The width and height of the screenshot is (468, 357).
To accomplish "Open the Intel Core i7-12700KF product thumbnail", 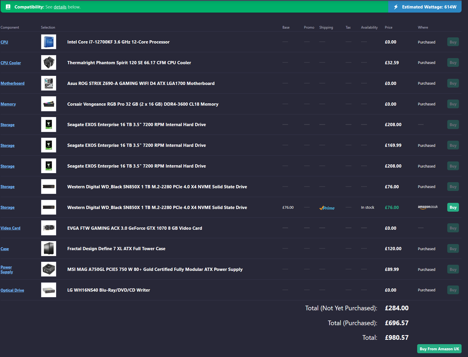I will (48, 42).
